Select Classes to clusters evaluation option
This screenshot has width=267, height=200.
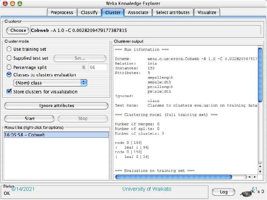[9, 74]
